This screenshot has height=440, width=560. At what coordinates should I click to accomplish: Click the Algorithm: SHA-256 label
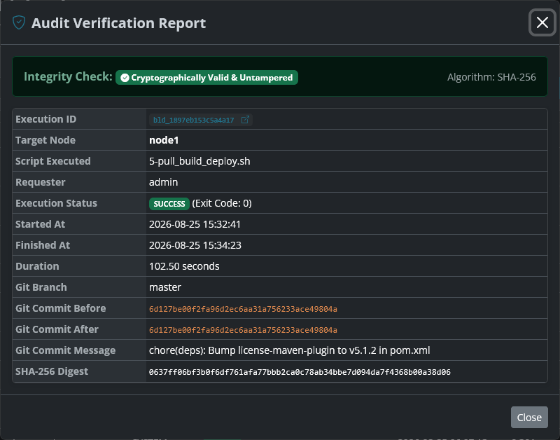(x=491, y=77)
